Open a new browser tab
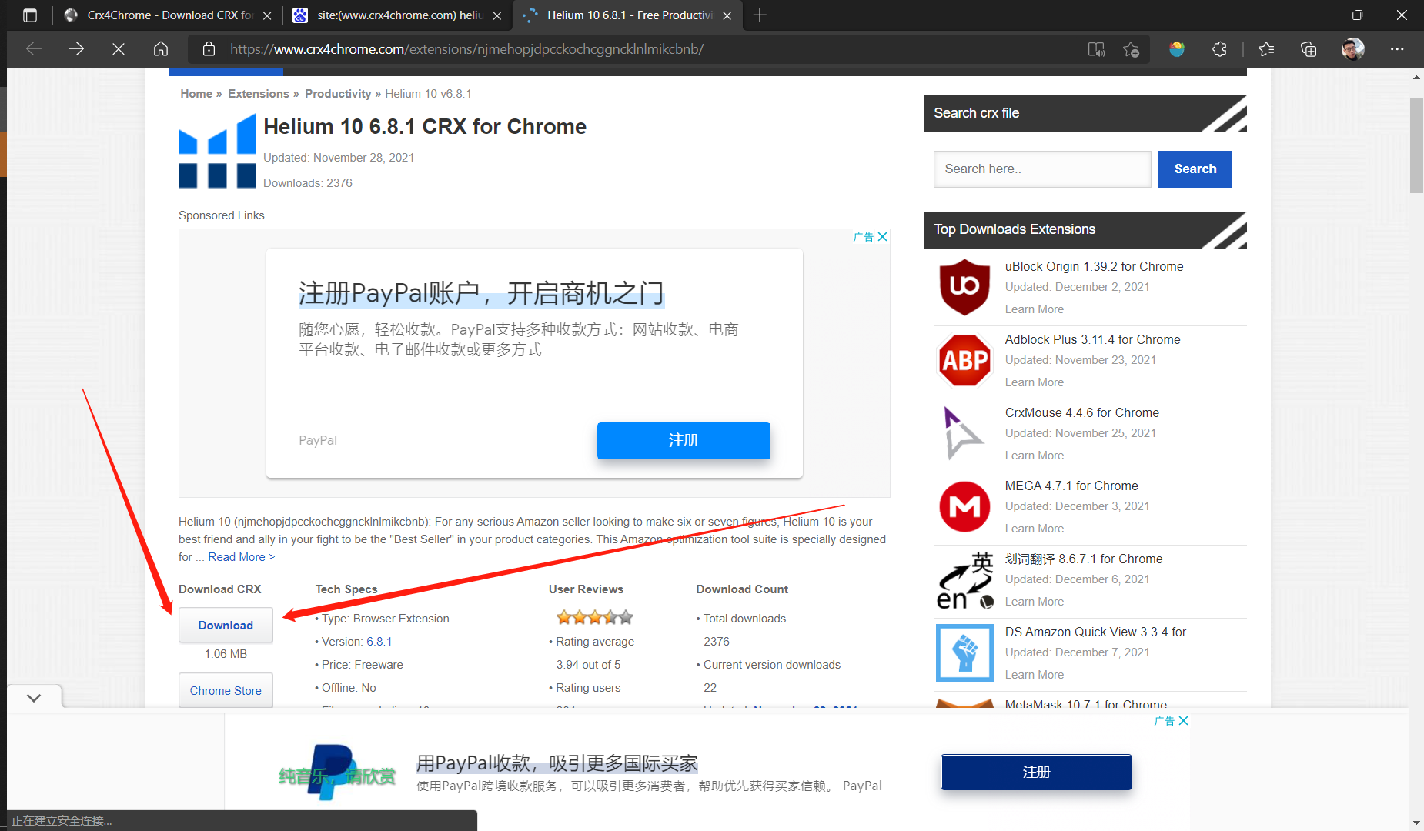Screen dimensions: 1424x831 pyautogui.click(x=760, y=15)
